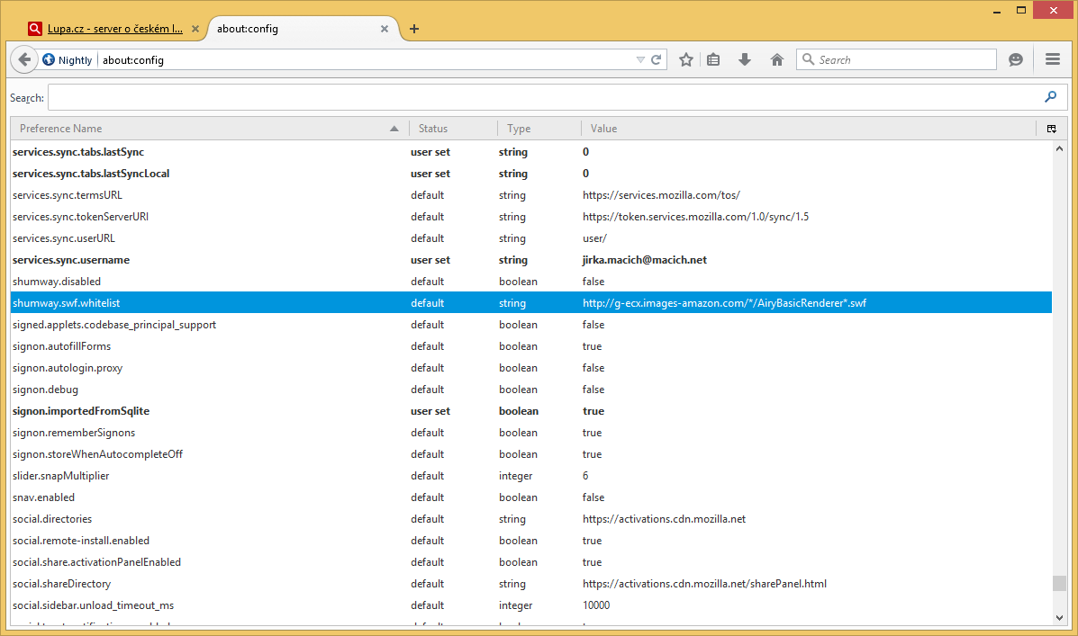Image resolution: width=1078 pixels, height=636 pixels.
Task: Open a new tab with the plus button
Action: (x=414, y=29)
